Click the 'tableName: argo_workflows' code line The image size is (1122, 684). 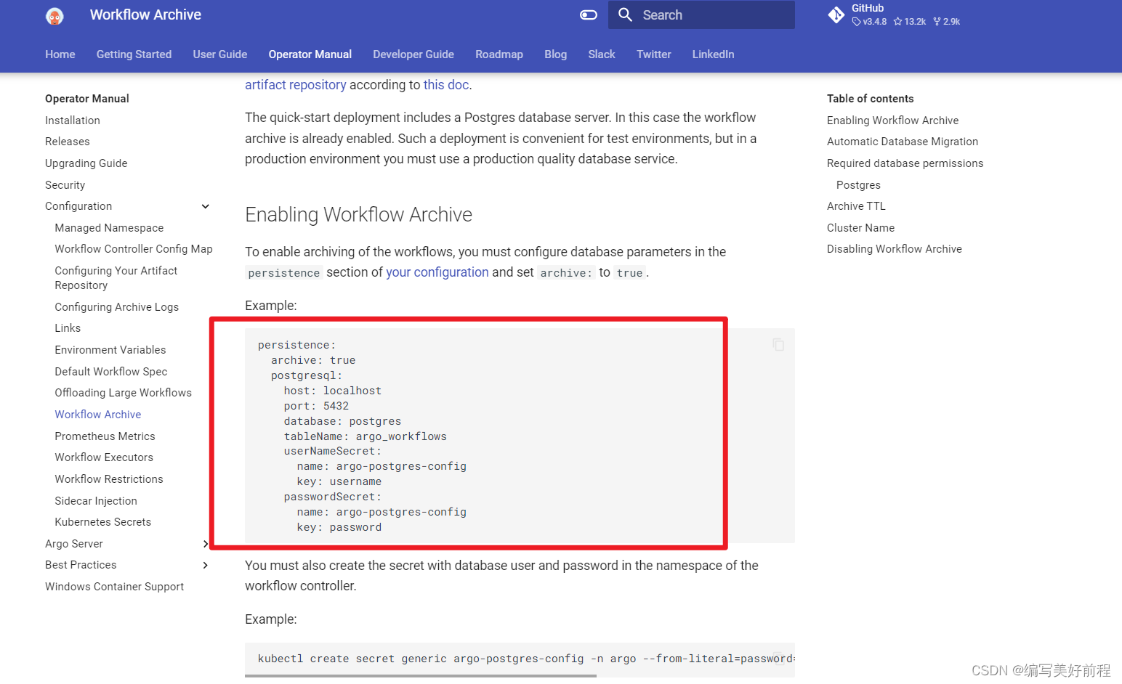[x=366, y=436]
